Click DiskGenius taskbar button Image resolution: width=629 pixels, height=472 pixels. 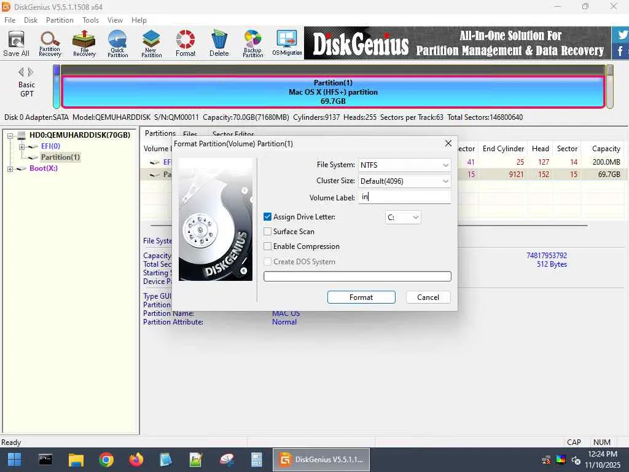(321, 460)
